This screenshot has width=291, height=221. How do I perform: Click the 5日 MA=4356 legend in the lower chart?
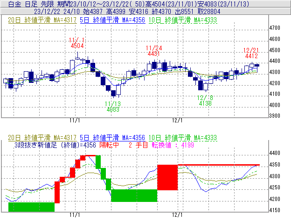112,138
